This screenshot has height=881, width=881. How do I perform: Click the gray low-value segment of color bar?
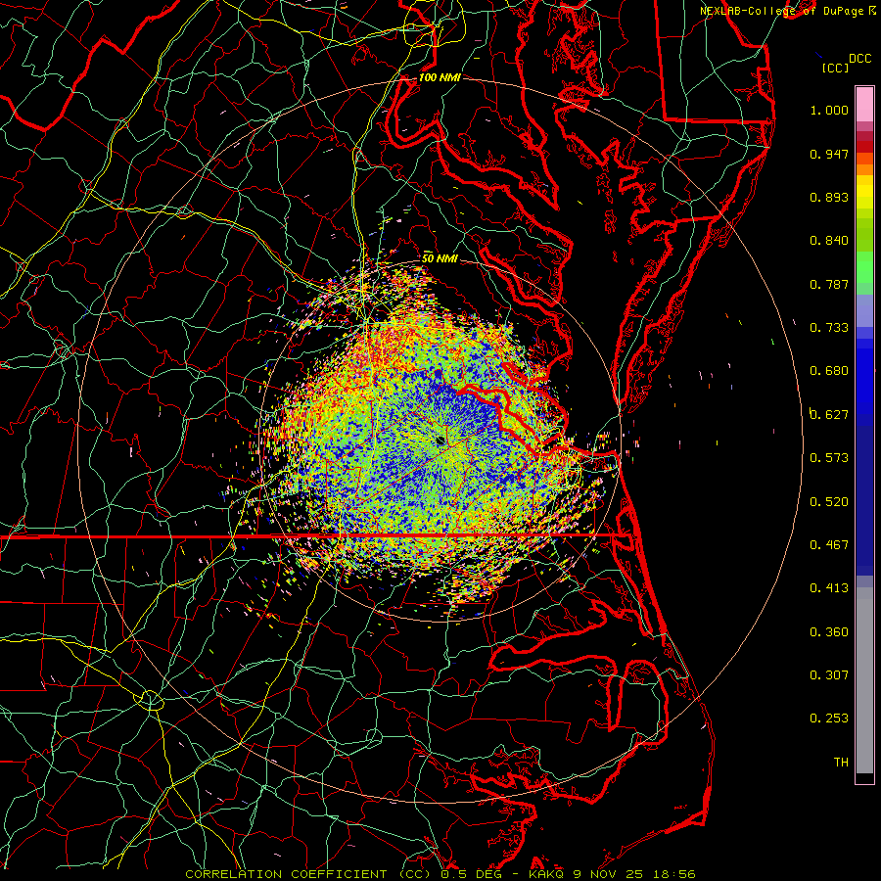coord(864,680)
